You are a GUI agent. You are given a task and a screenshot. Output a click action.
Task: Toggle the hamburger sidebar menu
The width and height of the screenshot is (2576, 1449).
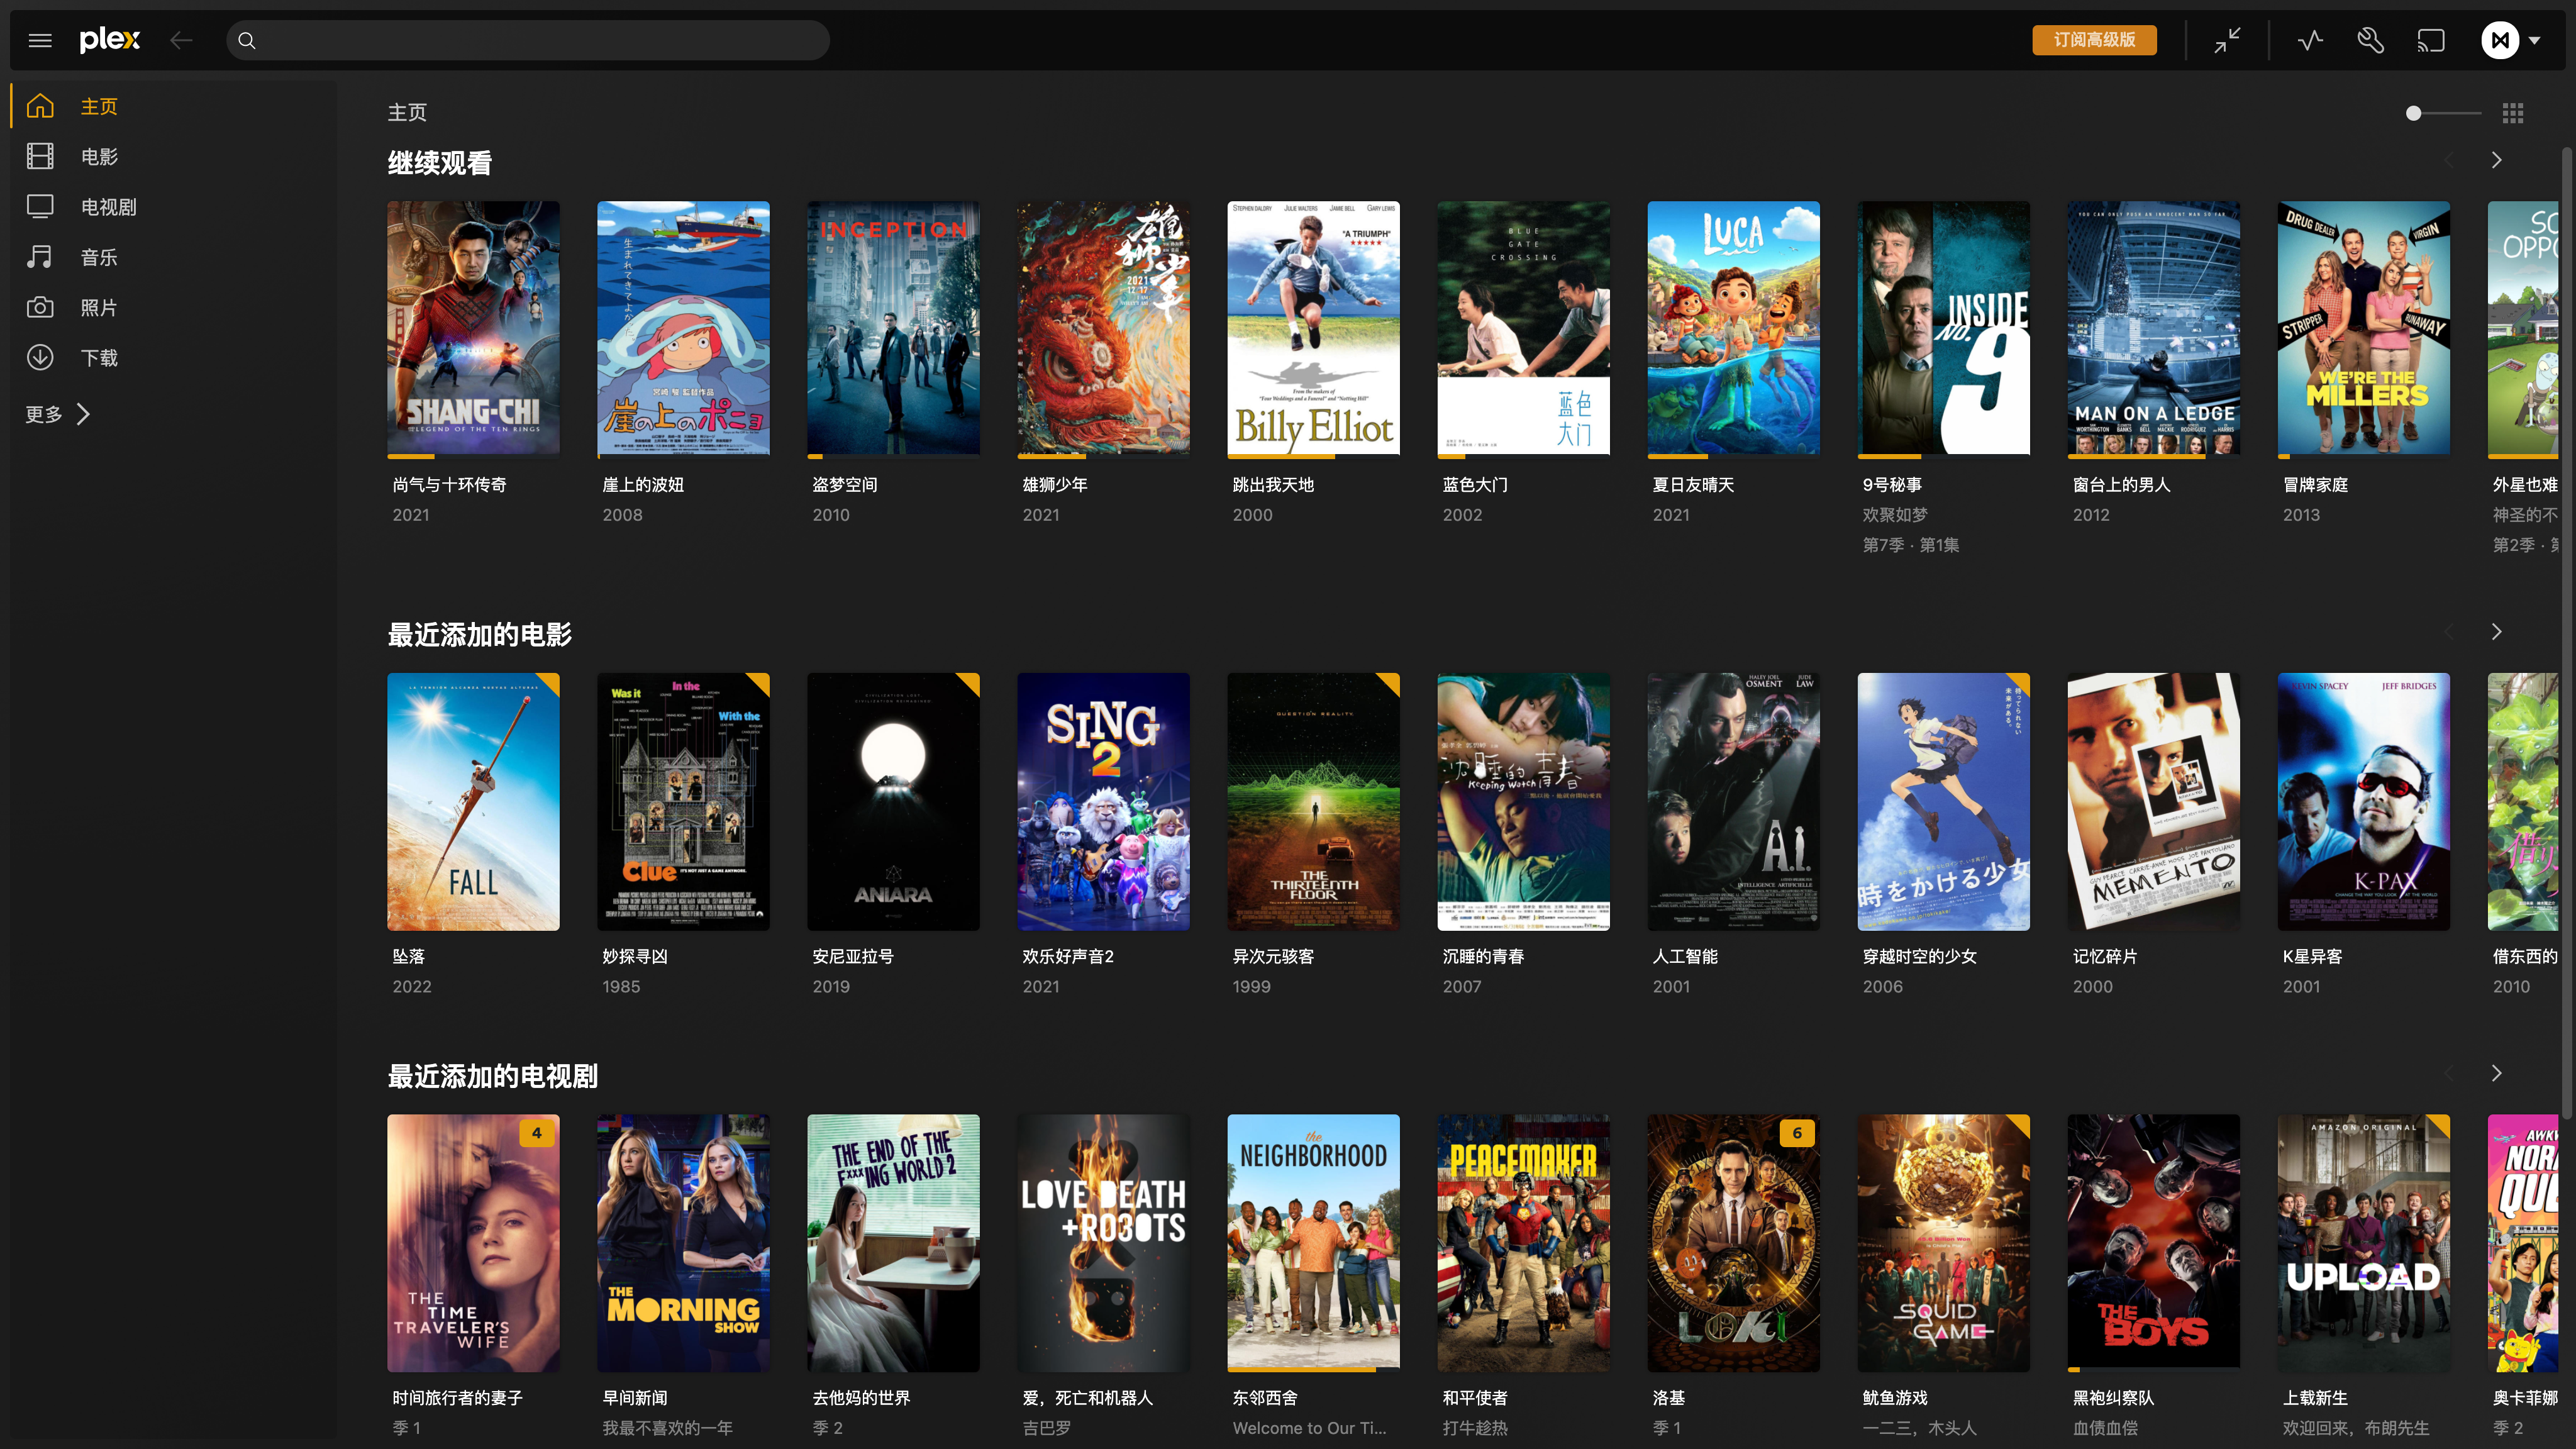click(40, 40)
